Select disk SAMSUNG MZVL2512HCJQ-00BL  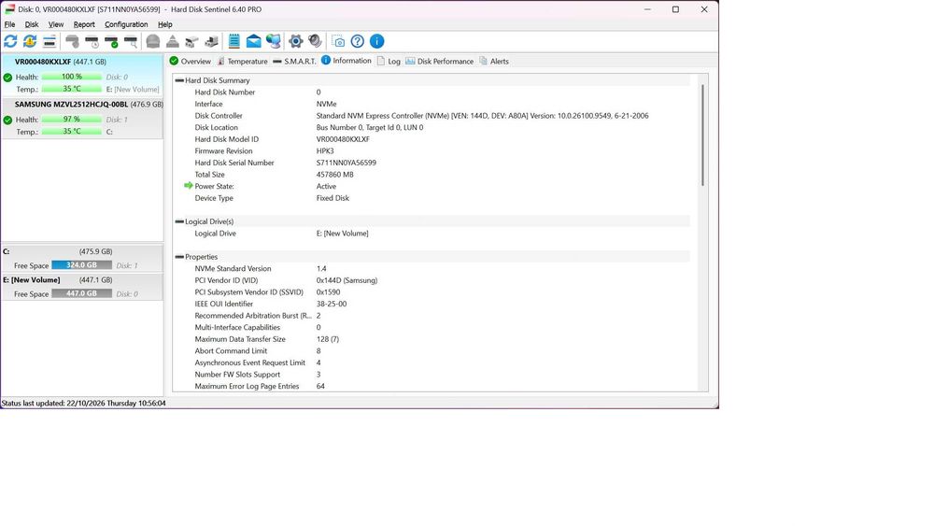click(x=82, y=118)
